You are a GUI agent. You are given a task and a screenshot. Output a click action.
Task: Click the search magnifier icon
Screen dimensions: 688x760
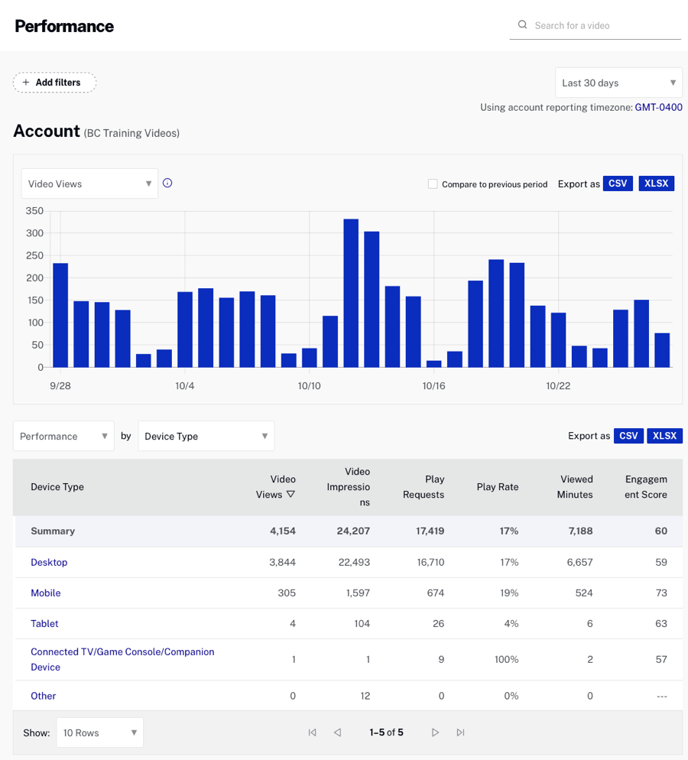pos(523,25)
